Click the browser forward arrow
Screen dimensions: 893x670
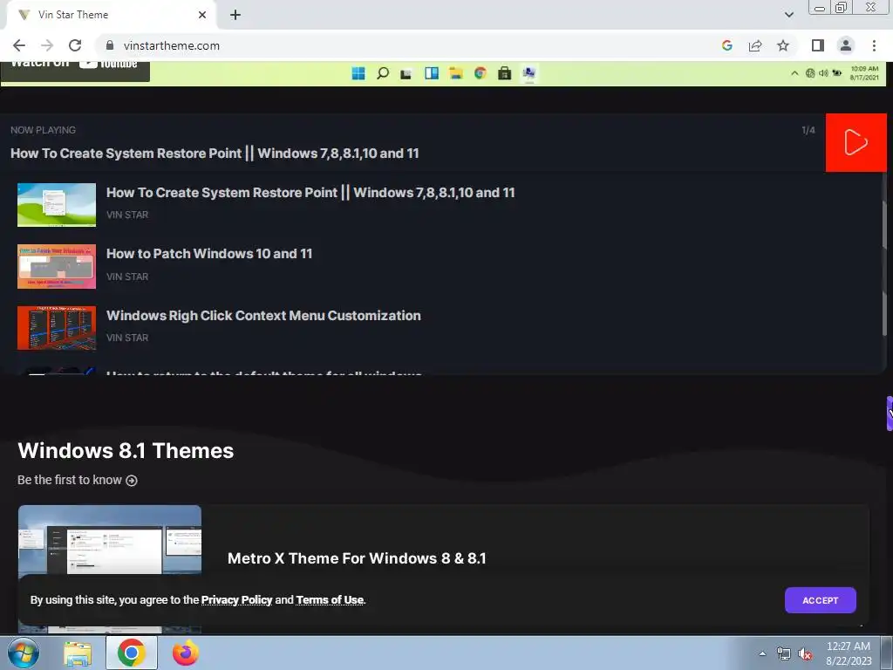[x=47, y=45]
